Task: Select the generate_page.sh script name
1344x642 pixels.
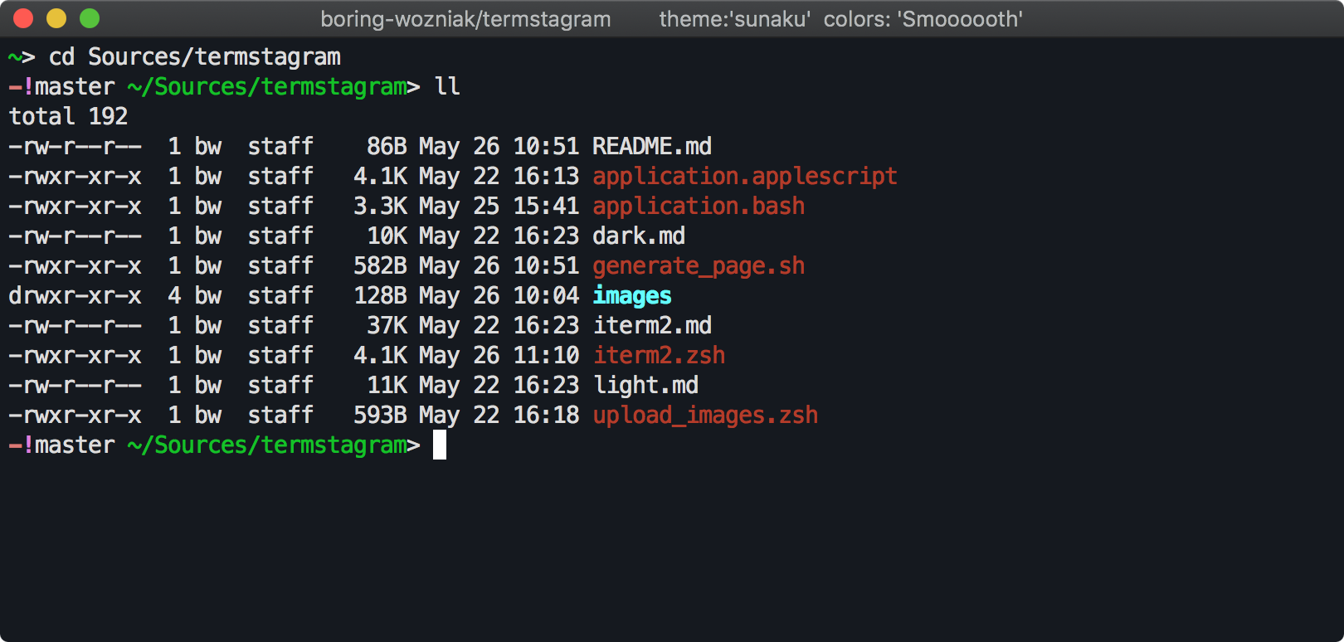Action: click(698, 266)
